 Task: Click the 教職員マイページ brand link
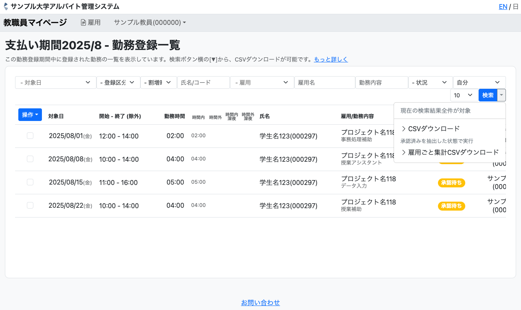(x=35, y=23)
